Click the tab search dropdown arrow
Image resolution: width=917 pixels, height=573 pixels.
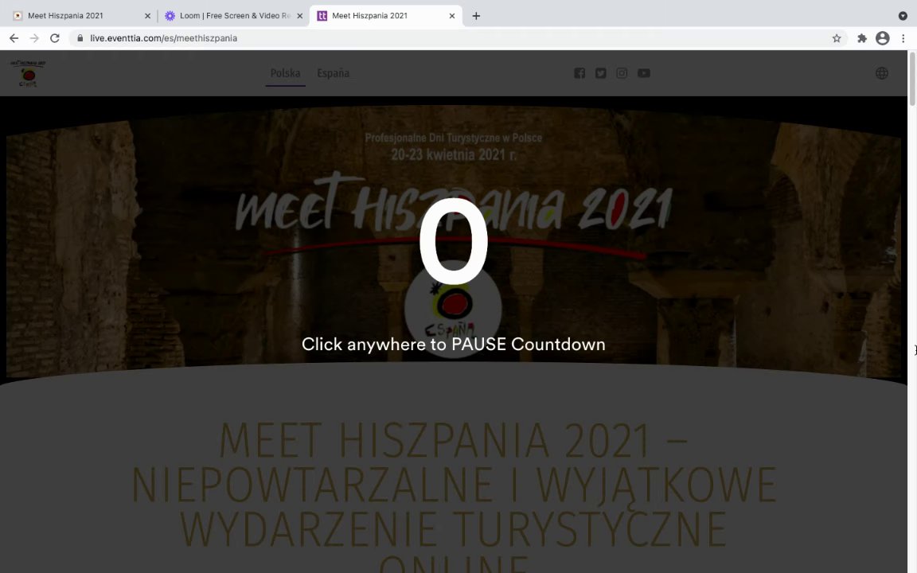903,16
